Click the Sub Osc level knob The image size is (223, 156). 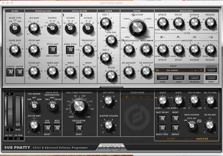point(111,40)
